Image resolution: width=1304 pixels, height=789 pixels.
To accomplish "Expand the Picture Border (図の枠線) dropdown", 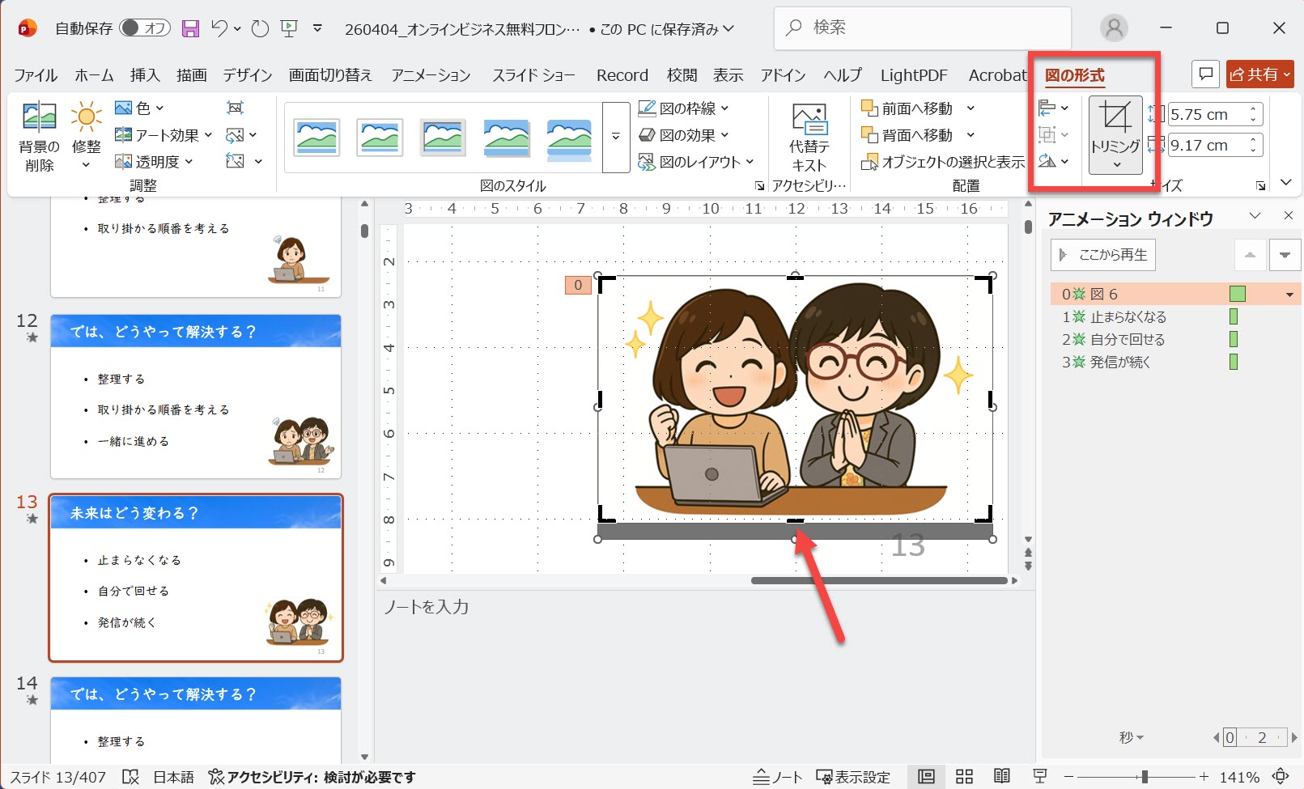I will click(684, 108).
